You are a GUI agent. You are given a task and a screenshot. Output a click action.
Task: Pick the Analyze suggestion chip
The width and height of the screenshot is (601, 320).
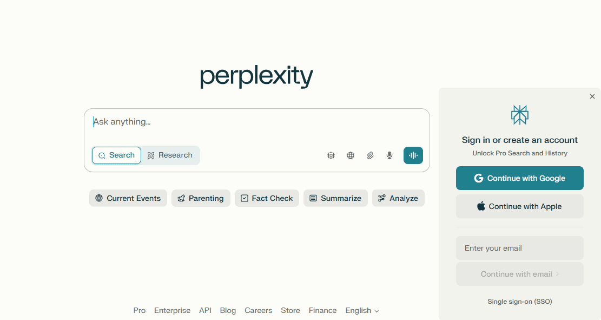(398, 198)
